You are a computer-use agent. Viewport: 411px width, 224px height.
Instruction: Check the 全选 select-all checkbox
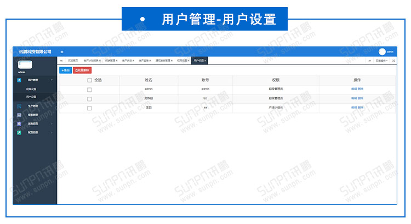click(x=90, y=80)
